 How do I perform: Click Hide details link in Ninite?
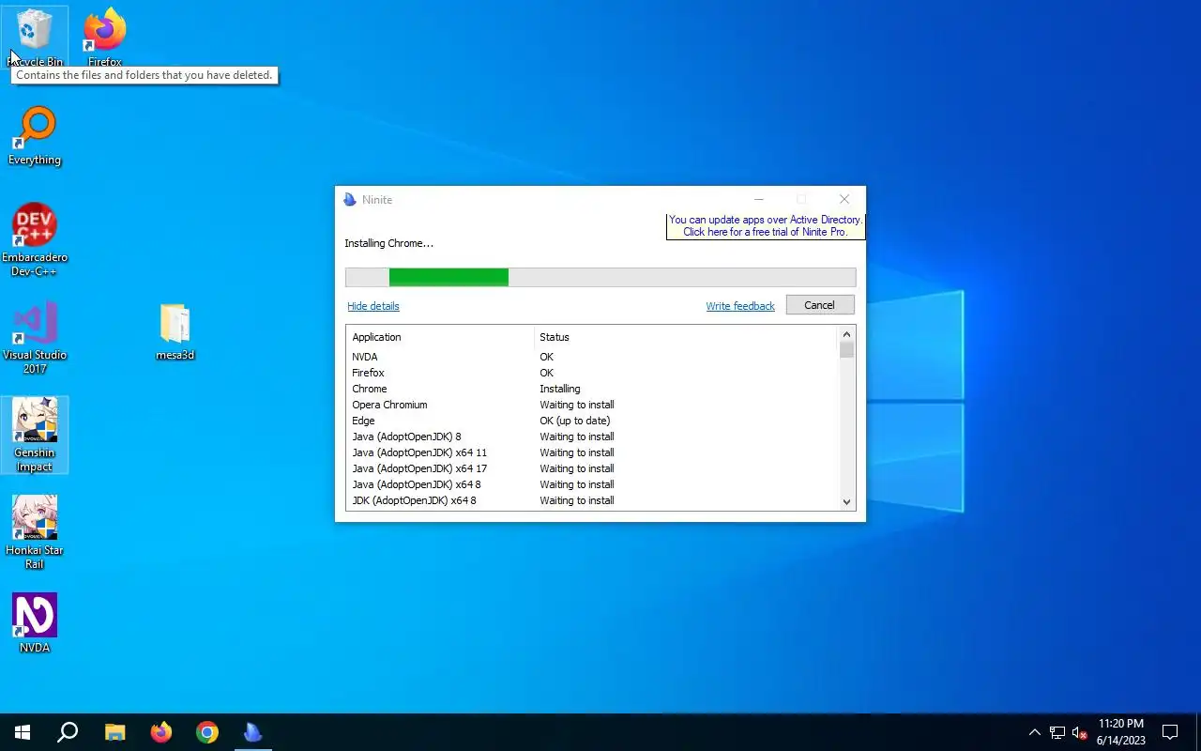(x=373, y=306)
